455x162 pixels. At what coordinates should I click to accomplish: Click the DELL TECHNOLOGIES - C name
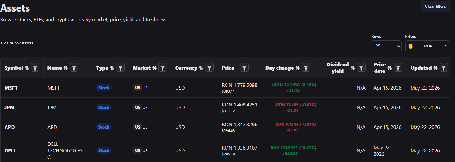[x=67, y=150]
